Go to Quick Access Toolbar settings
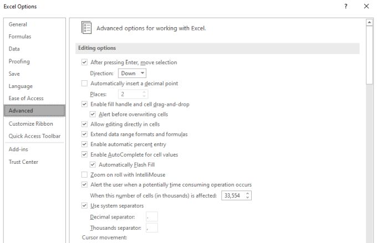Viewport: 377px width, 243px height. (x=34, y=136)
